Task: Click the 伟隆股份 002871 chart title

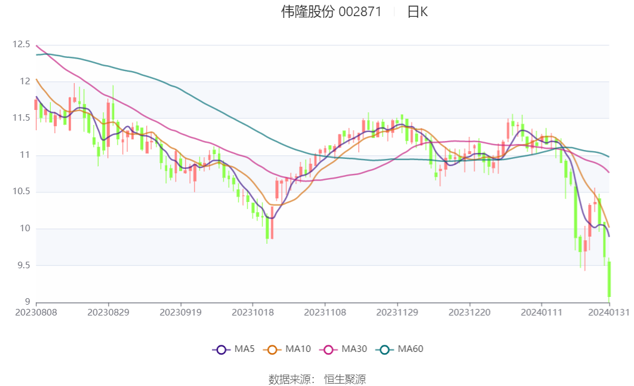Action: point(331,12)
